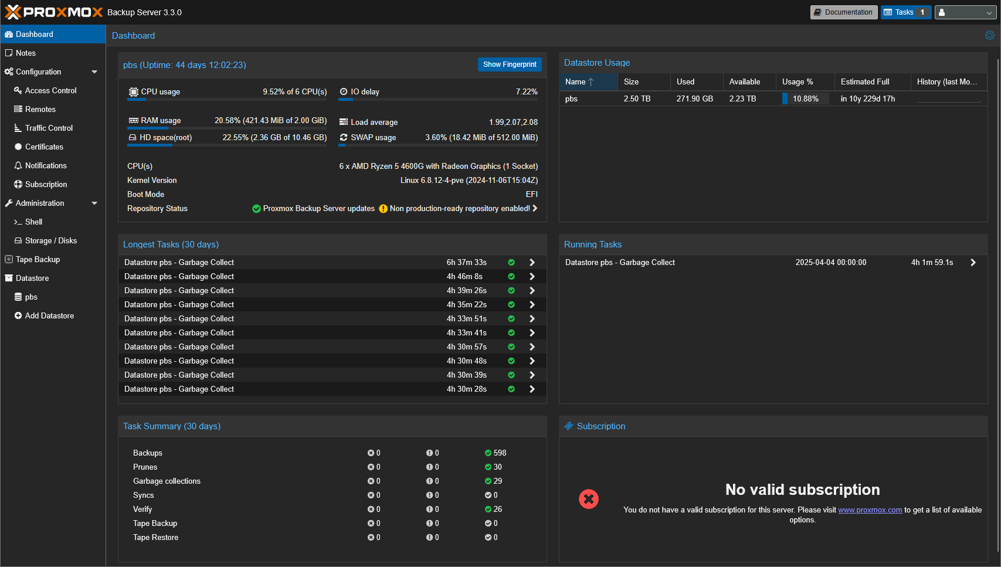
Task: Open the Subscription page from sidebar
Action: (x=46, y=184)
